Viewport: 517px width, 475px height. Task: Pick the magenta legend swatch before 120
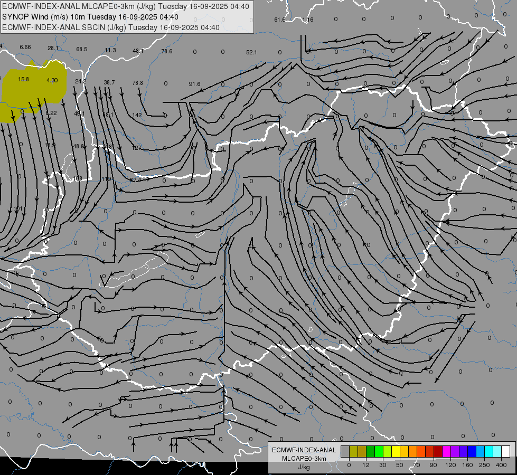[447, 452]
